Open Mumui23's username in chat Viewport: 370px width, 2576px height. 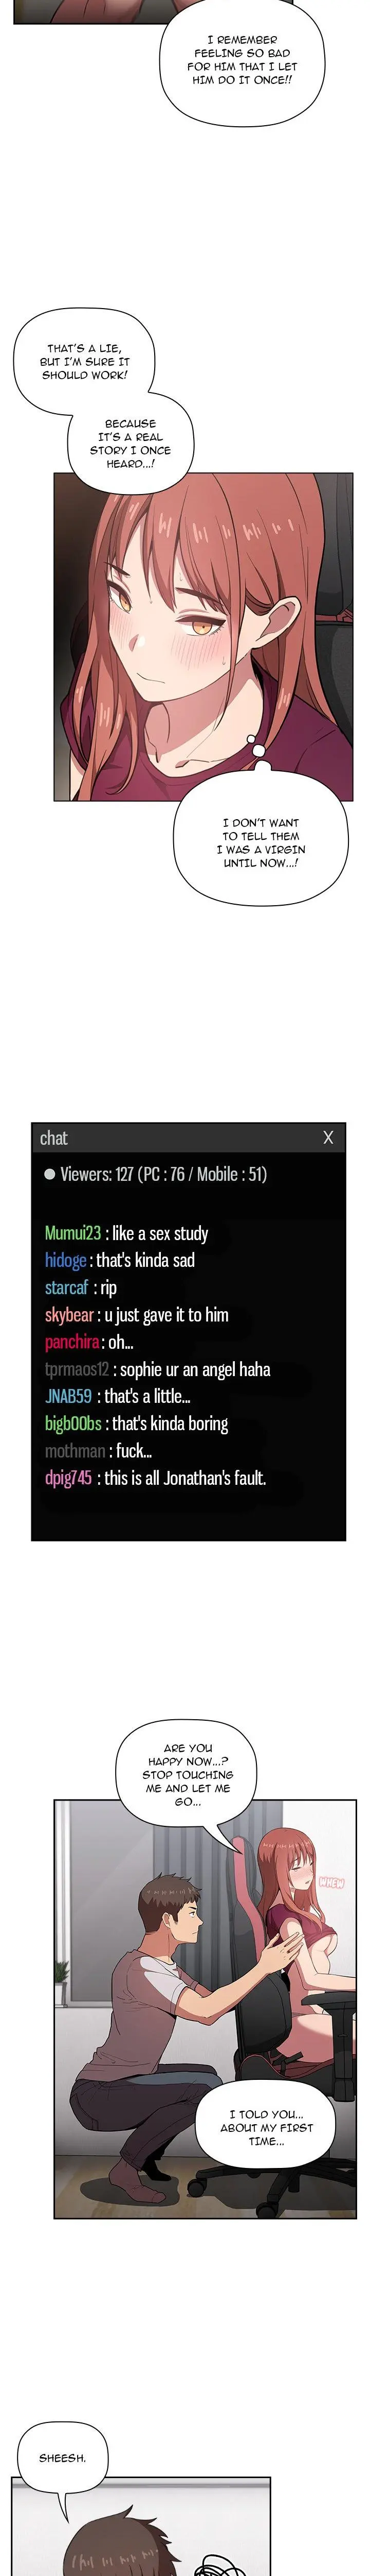(73, 1234)
